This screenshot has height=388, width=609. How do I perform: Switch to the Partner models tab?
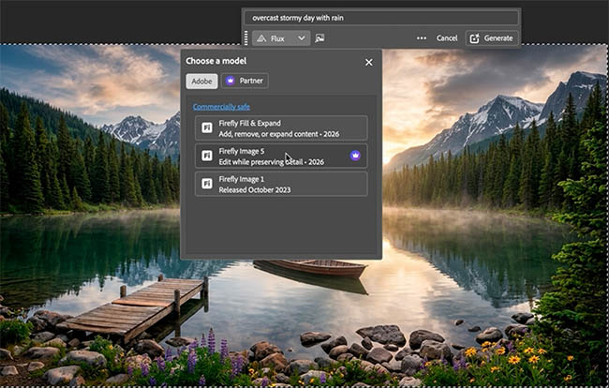click(x=245, y=81)
